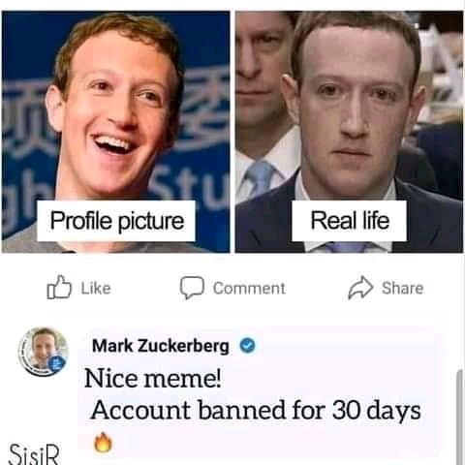
Task: Click the fire emoji reaction
Action: coord(103,443)
